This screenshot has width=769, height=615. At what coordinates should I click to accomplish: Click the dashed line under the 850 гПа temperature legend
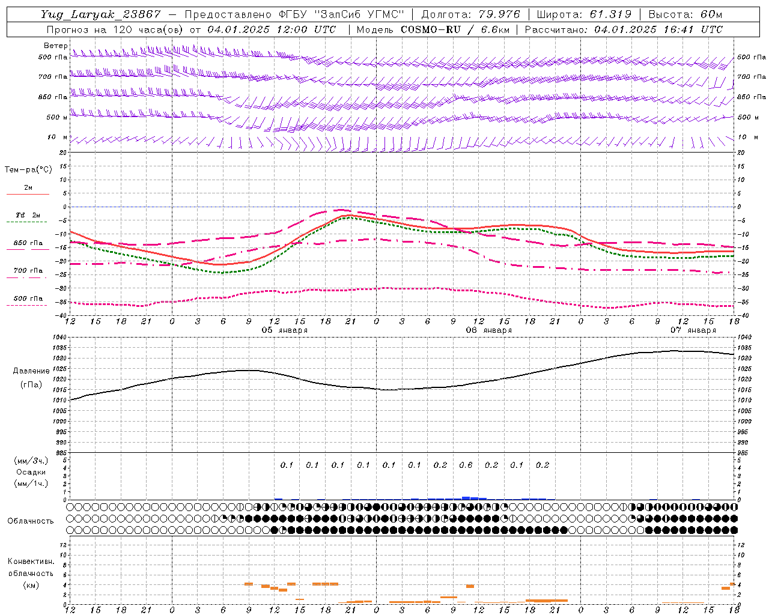[x=27, y=250]
